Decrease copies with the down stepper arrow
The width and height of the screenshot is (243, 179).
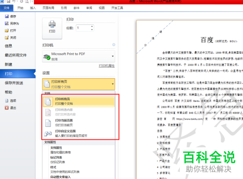tap(92, 30)
